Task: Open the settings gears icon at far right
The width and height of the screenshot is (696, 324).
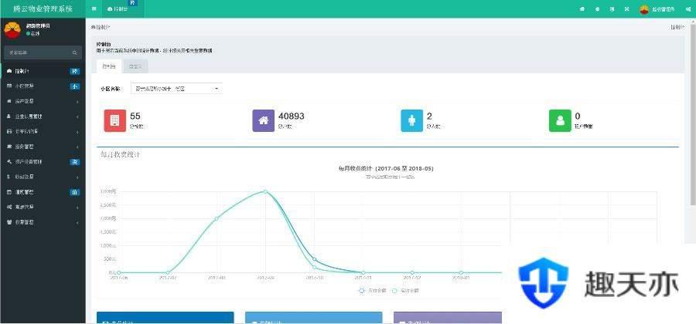Action: [687, 8]
